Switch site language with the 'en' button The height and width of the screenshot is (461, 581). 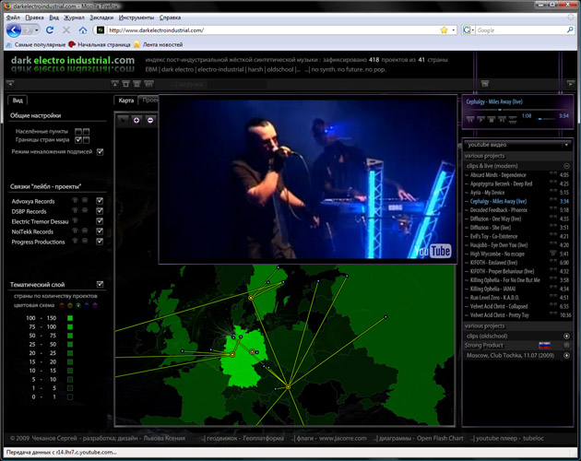pos(149,84)
